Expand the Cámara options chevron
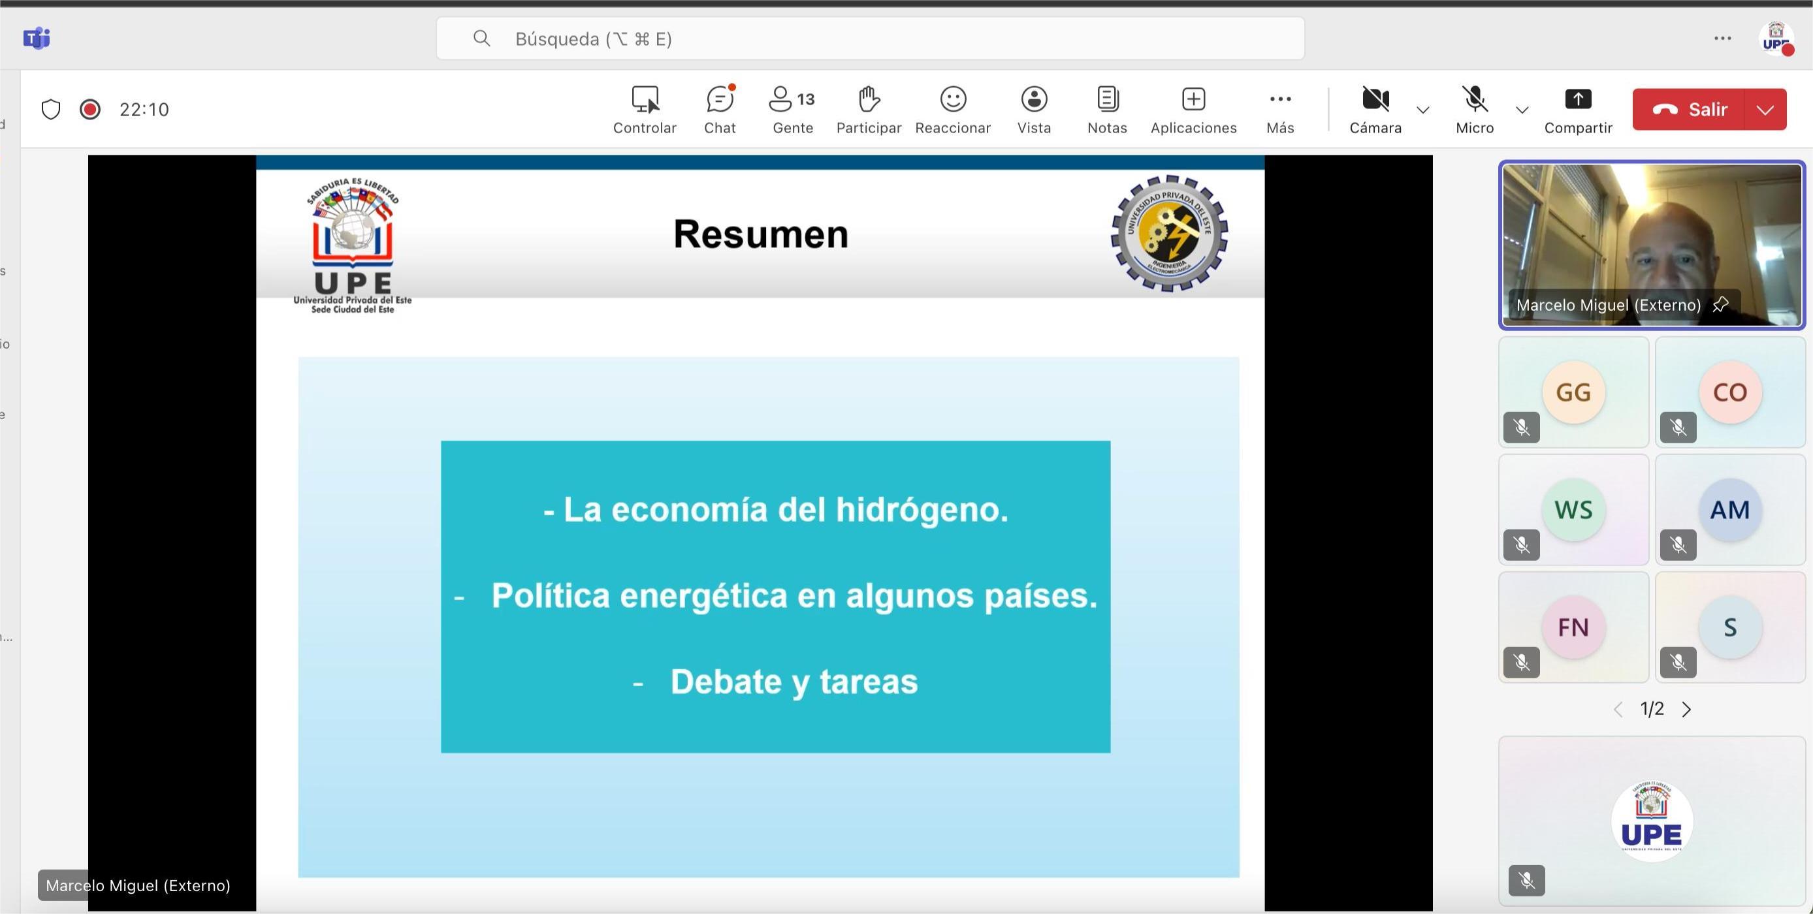The image size is (1813, 914). (1423, 110)
